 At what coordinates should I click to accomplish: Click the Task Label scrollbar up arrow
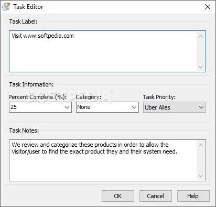pyautogui.click(x=201, y=36)
